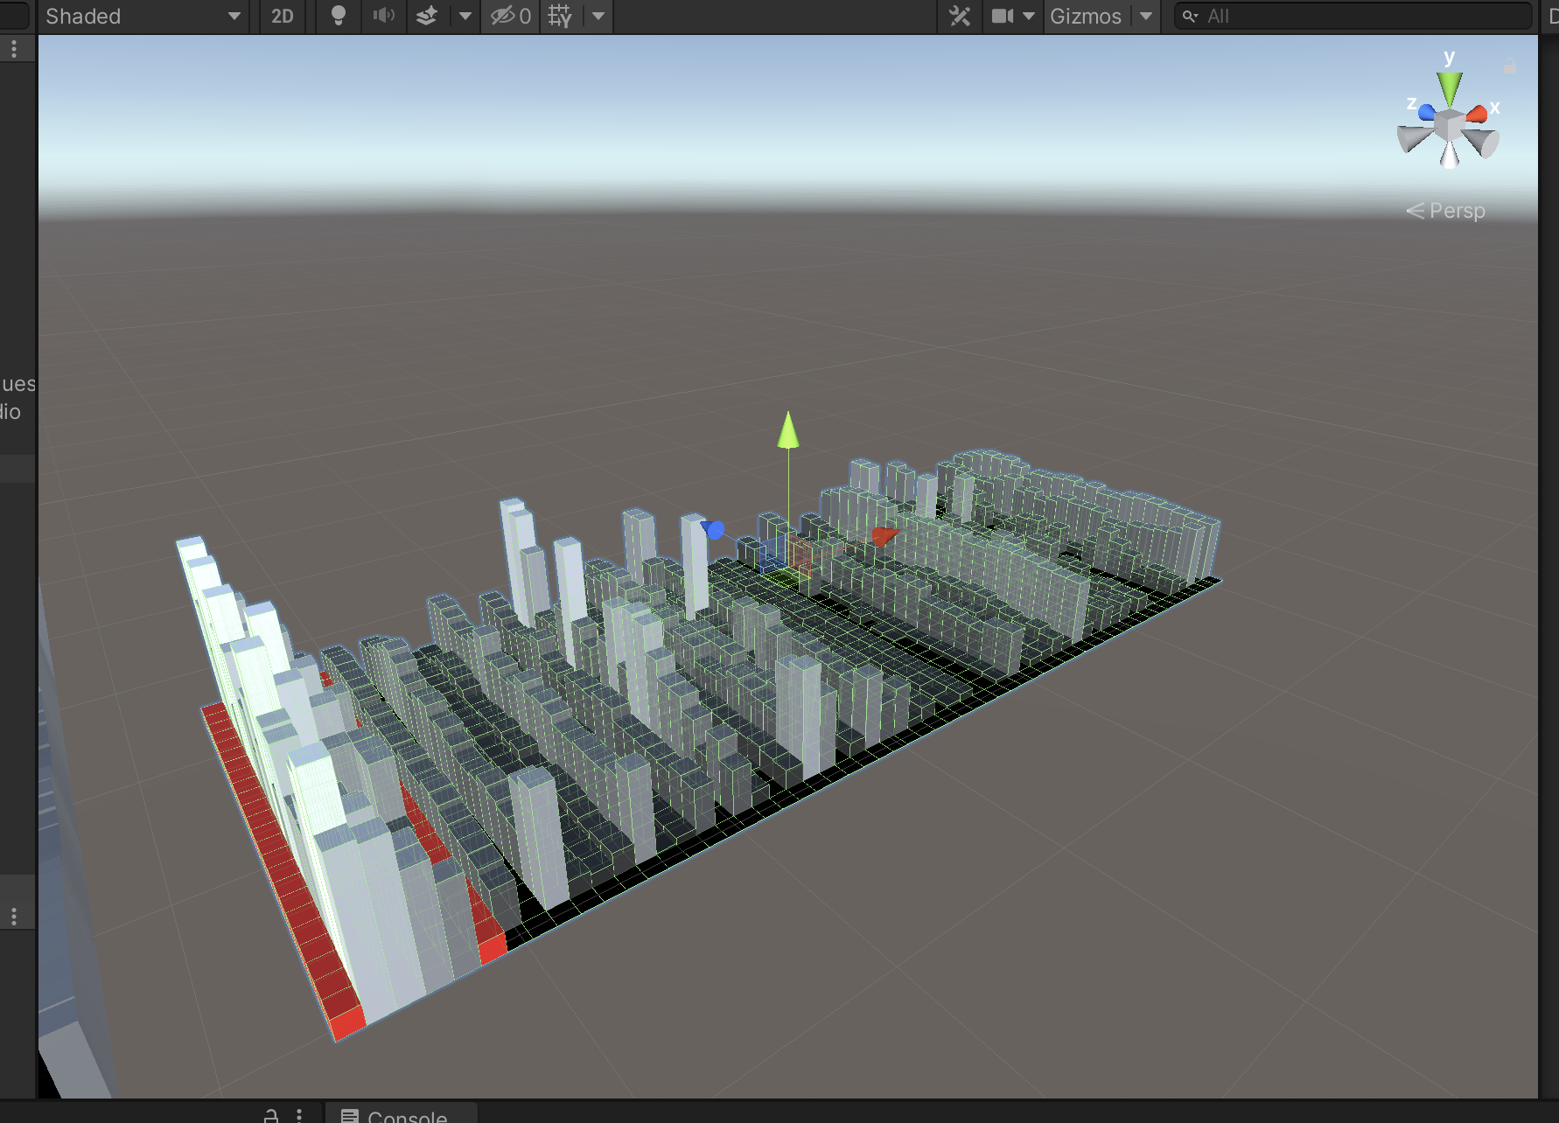Expand the scene effects dropdown arrow
The image size is (1559, 1123).
465,16
